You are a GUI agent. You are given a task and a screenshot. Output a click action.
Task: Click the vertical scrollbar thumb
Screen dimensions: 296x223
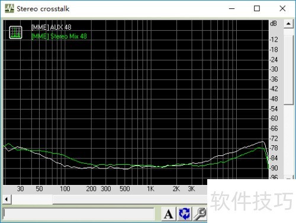point(288,70)
